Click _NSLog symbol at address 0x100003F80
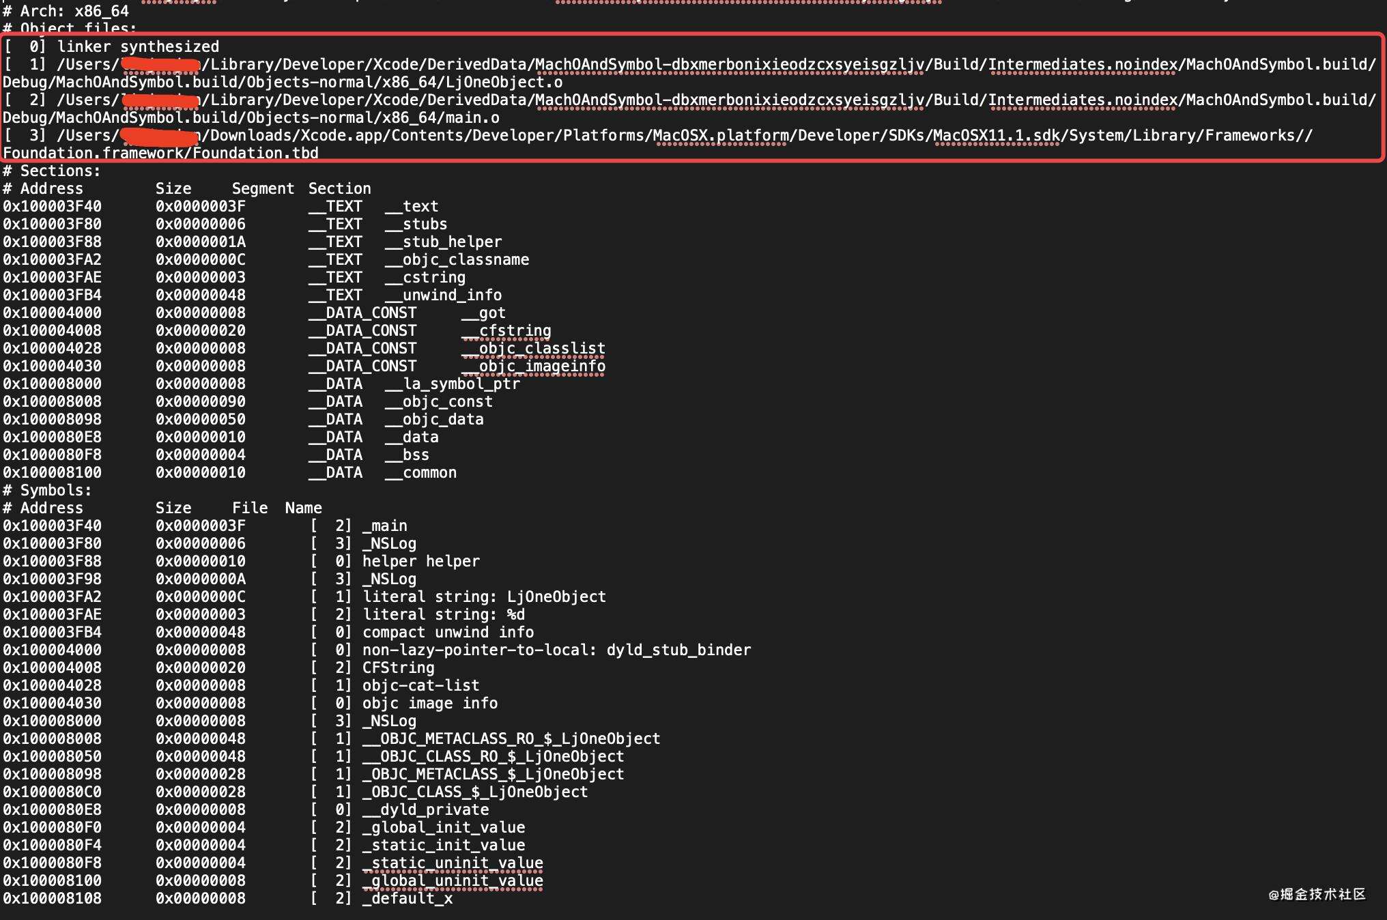 pos(389,543)
